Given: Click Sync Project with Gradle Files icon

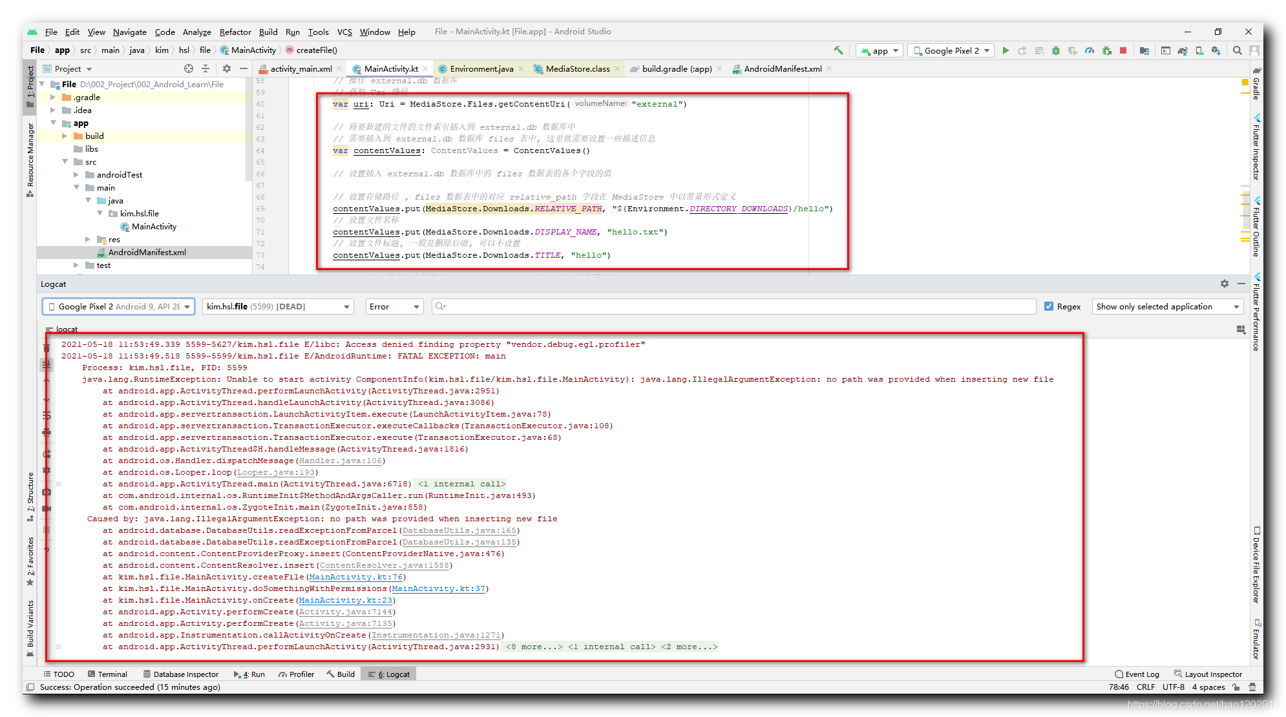Looking at the screenshot, I should (x=1183, y=50).
